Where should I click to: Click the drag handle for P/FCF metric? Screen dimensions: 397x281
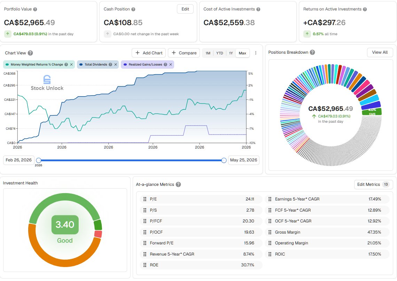145,221
